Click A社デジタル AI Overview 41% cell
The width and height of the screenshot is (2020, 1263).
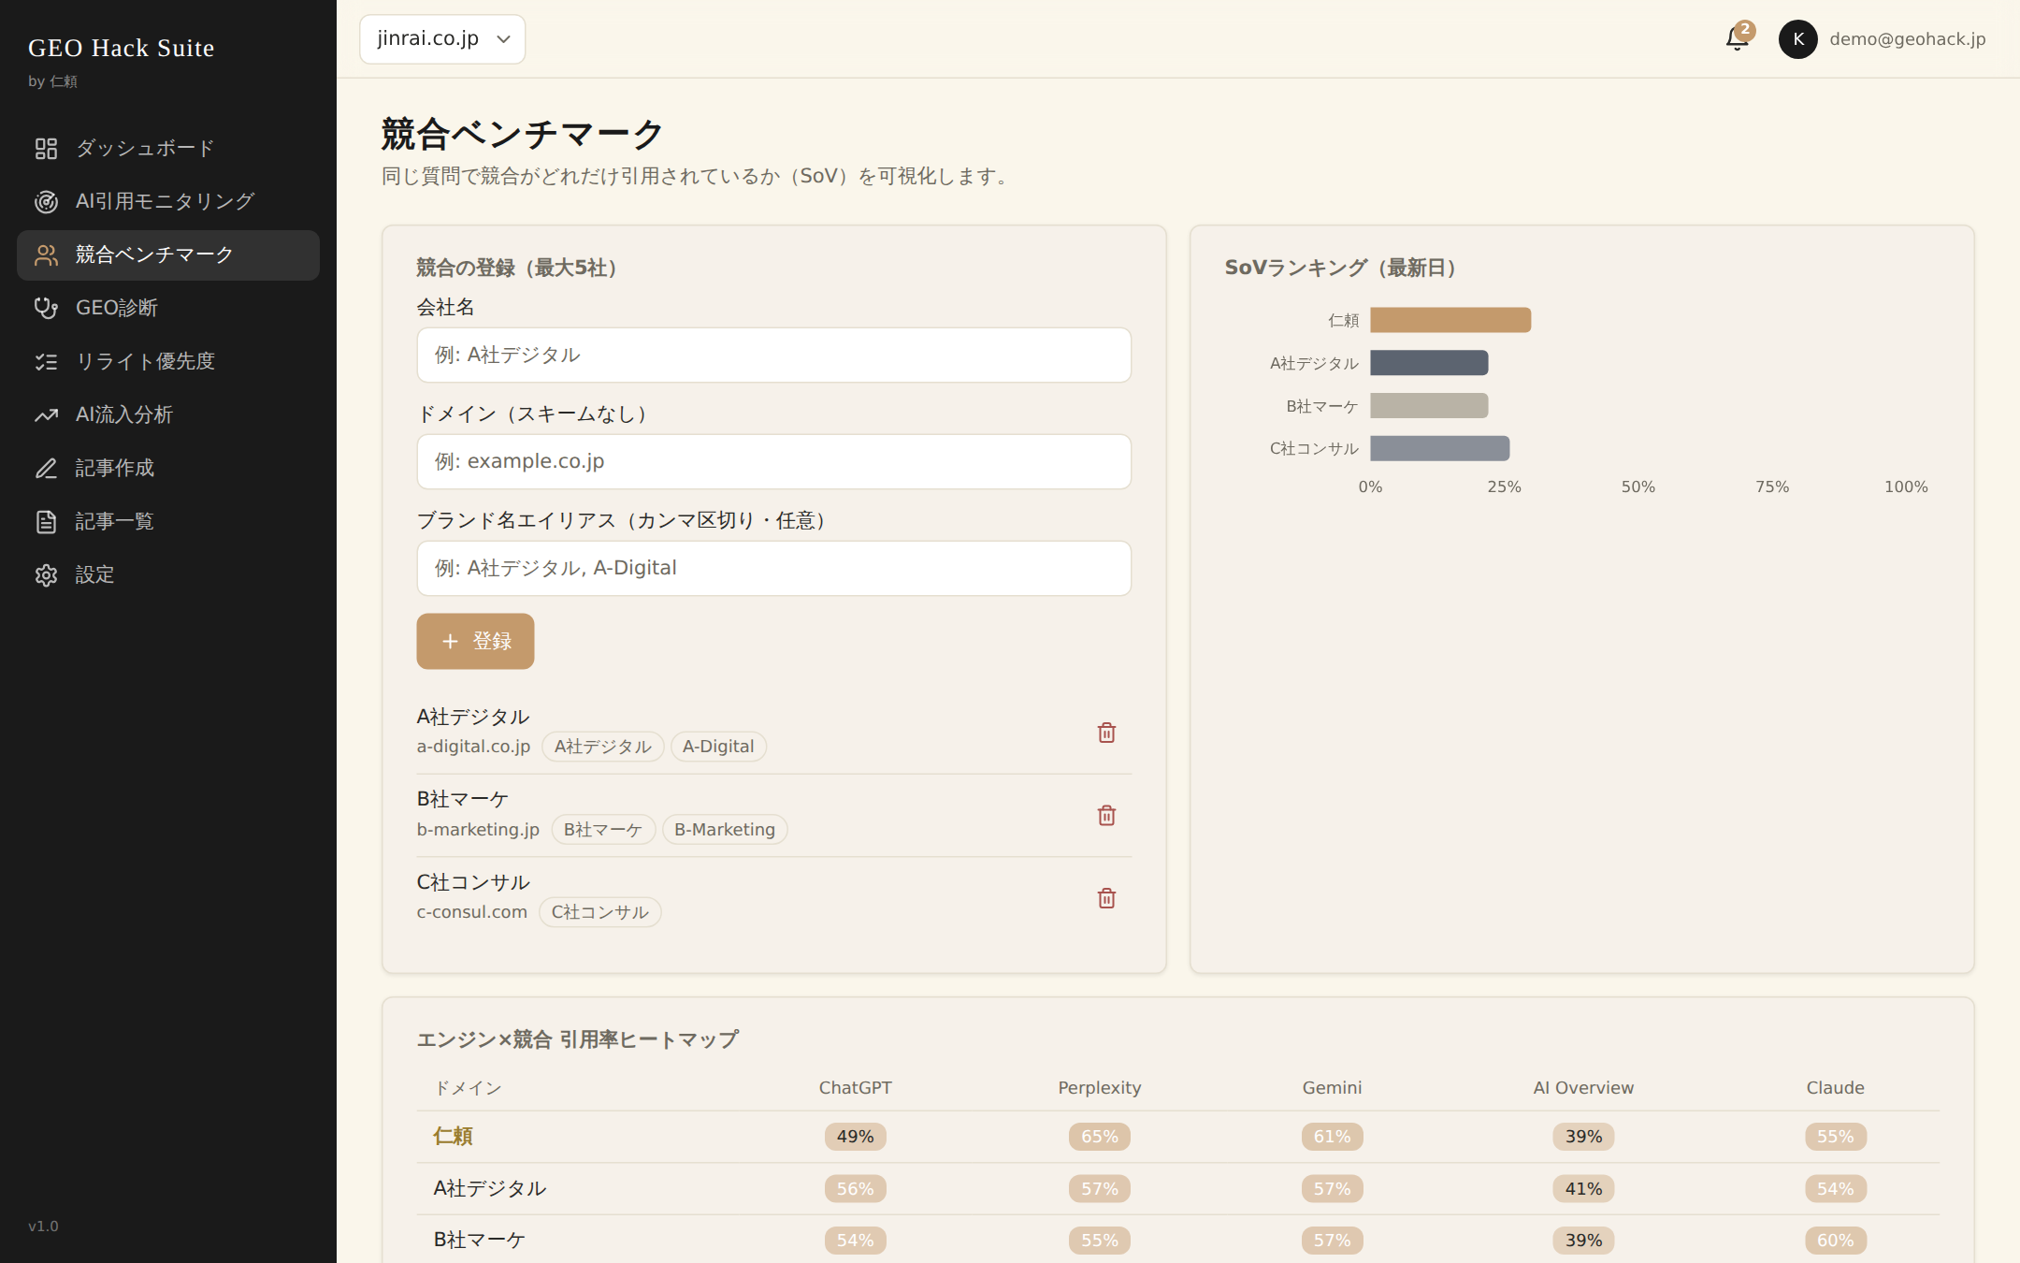point(1583,1189)
